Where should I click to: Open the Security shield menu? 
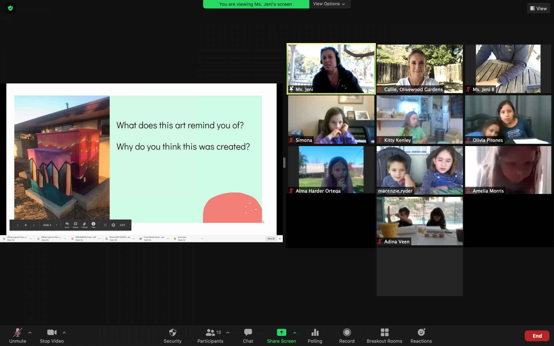(x=172, y=336)
